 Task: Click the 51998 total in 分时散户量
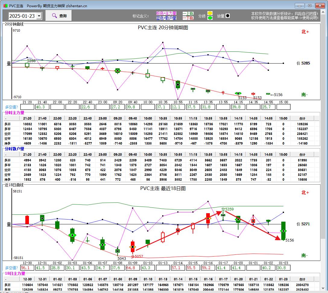302,160
